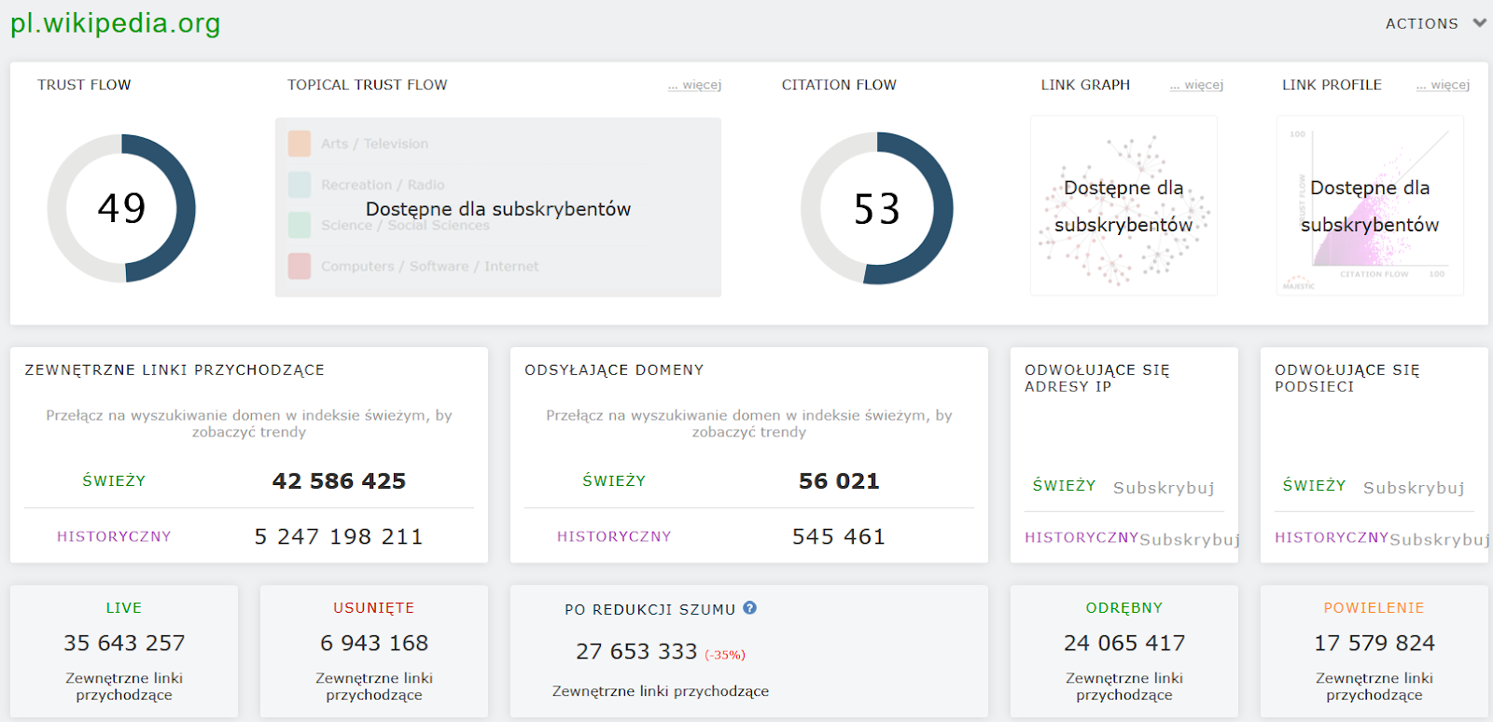Click the Recreation / Radio color swatch

300,185
